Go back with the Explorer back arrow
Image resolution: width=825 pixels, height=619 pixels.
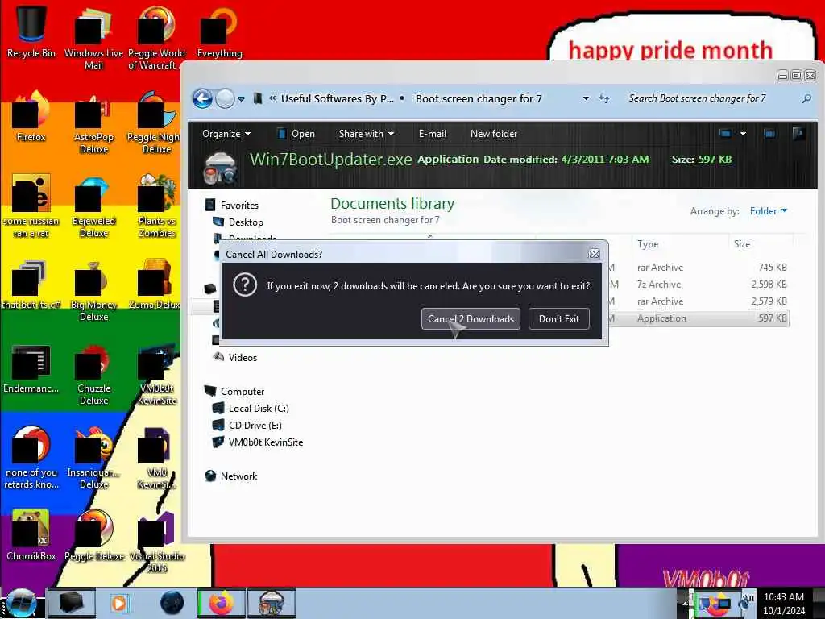(x=202, y=98)
